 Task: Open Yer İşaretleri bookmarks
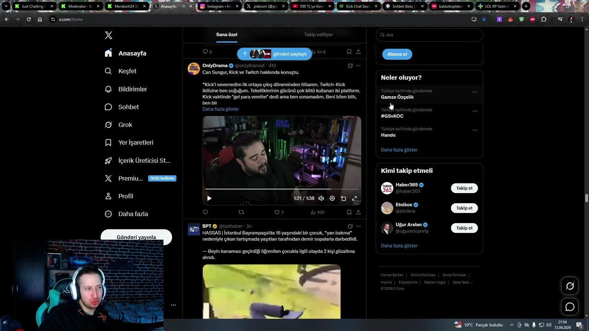129,143
